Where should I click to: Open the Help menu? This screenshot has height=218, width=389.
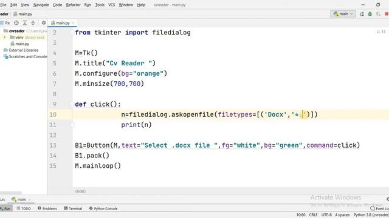[x=141, y=5]
